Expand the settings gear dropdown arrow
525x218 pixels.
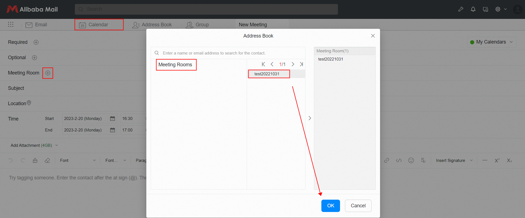[505, 9]
